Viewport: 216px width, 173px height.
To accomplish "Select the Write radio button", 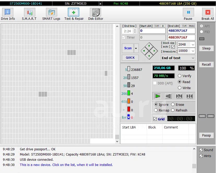I will 179,88.
